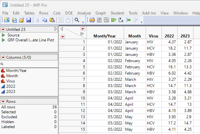The image size is (200, 134).
Task: Click the 04/2022 cell in row 10
Action: pos(105,98)
